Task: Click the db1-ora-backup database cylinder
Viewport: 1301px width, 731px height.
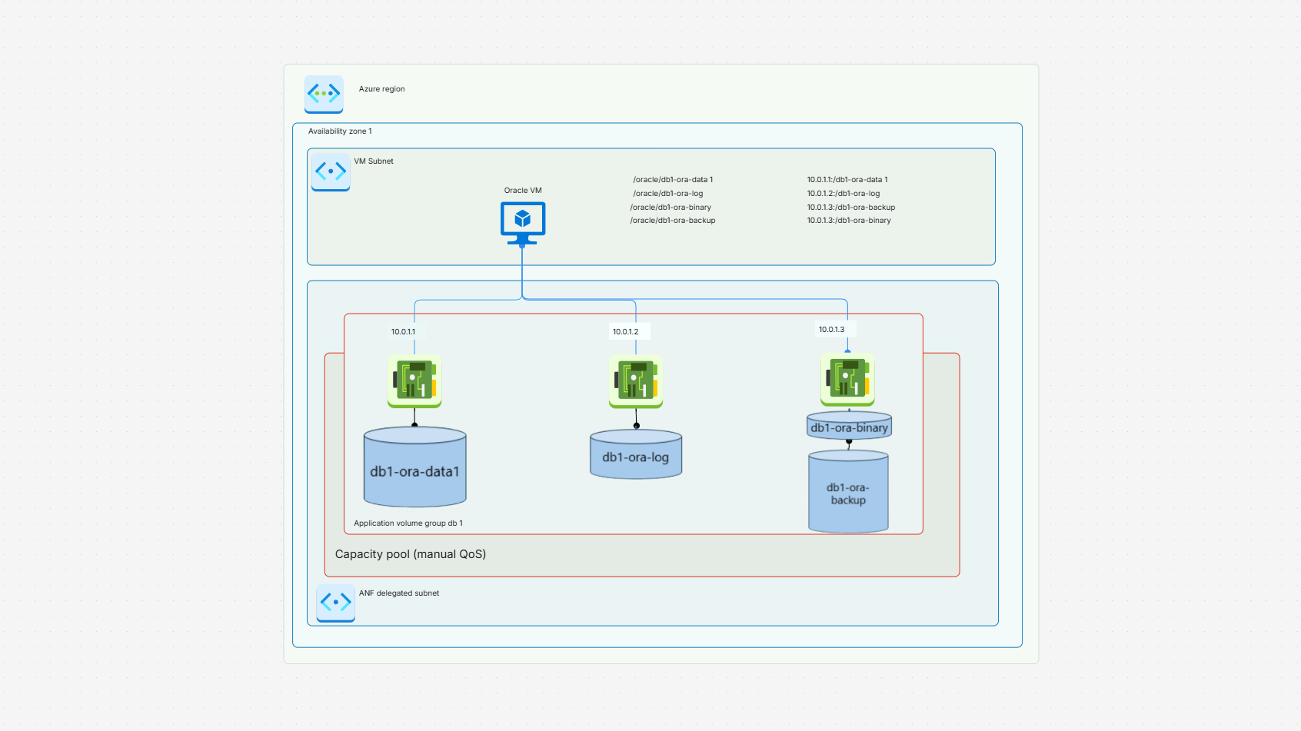Action: (x=847, y=492)
